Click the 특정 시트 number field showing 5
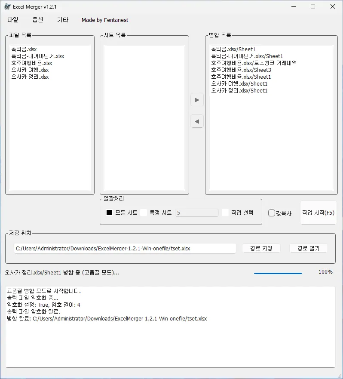 click(197, 213)
